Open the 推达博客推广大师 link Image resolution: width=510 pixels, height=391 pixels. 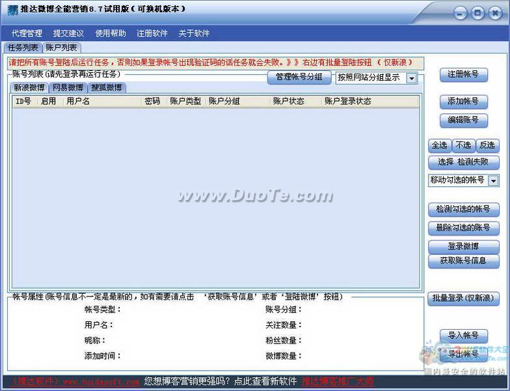tap(338, 381)
